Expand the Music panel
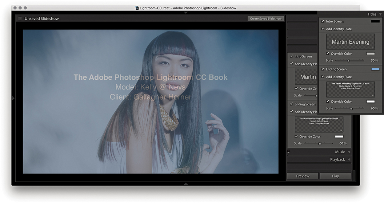The width and height of the screenshot is (384, 203). (349, 152)
